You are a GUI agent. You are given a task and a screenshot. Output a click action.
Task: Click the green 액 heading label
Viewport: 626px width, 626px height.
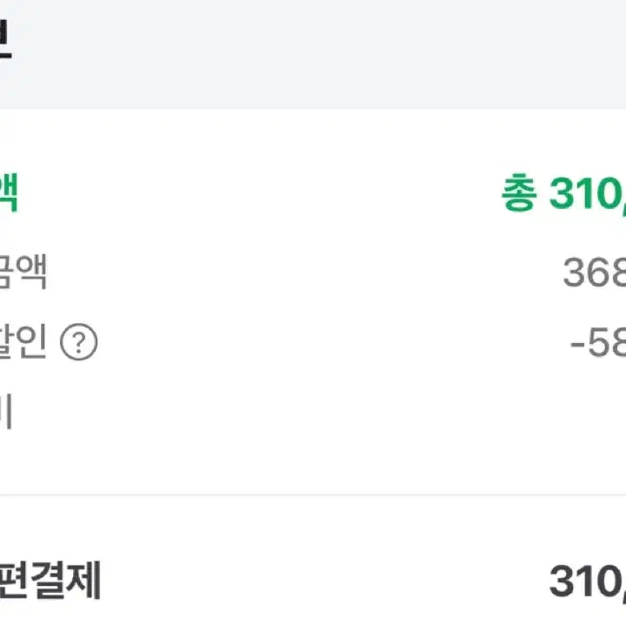(9, 192)
